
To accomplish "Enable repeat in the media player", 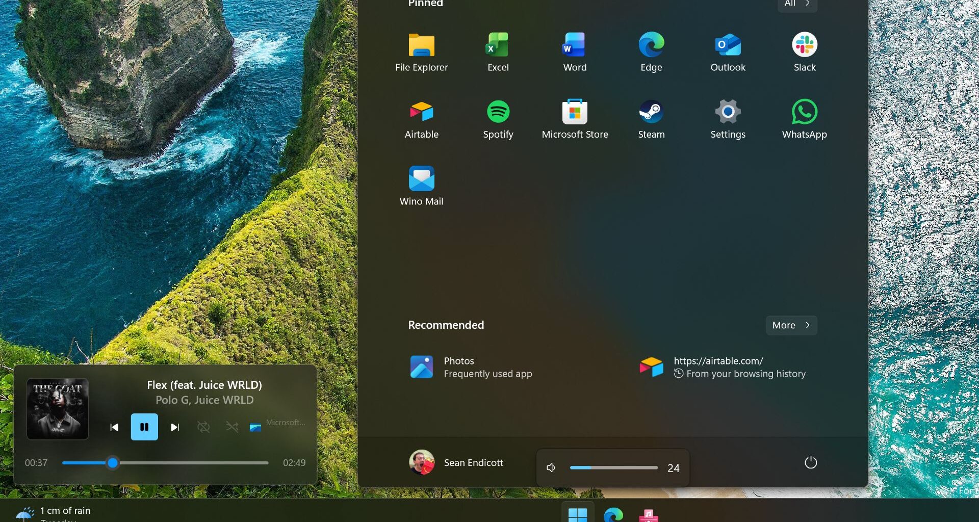I will [x=203, y=427].
